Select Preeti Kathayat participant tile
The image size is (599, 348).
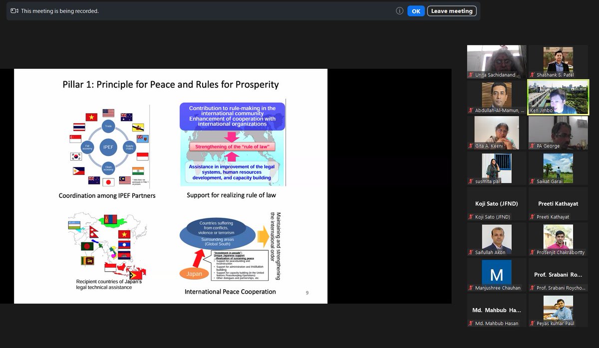(x=558, y=203)
